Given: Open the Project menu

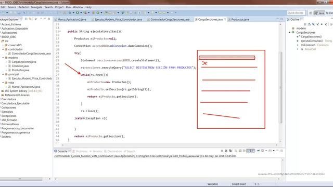Looking at the screenshot, I should point(59,7).
